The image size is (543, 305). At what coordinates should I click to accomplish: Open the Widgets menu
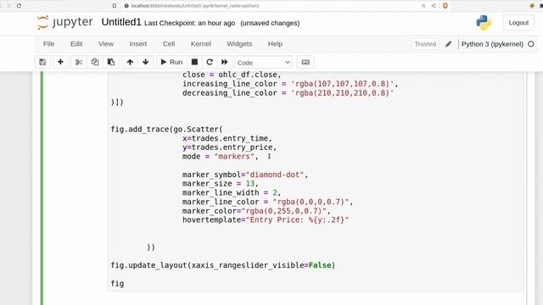(239, 44)
